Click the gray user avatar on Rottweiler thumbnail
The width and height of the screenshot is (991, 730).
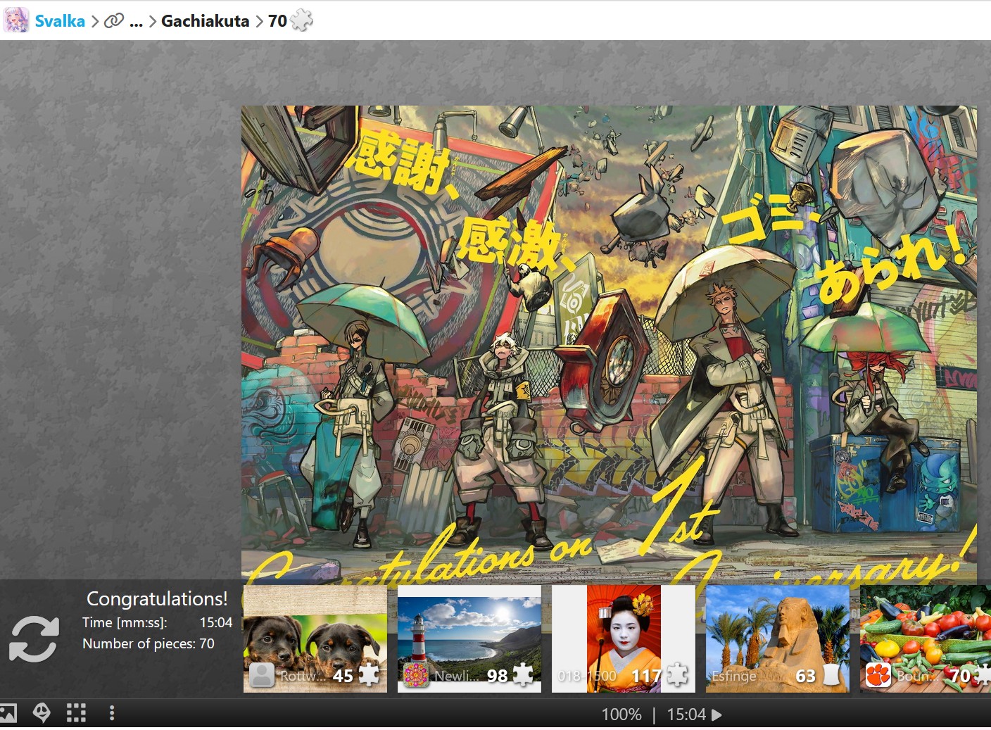pos(262,675)
